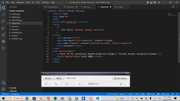Expand the TIMELINE section

[13, 91]
